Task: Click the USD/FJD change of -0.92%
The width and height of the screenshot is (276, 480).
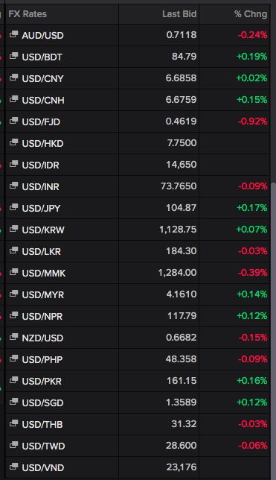Action: [252, 121]
